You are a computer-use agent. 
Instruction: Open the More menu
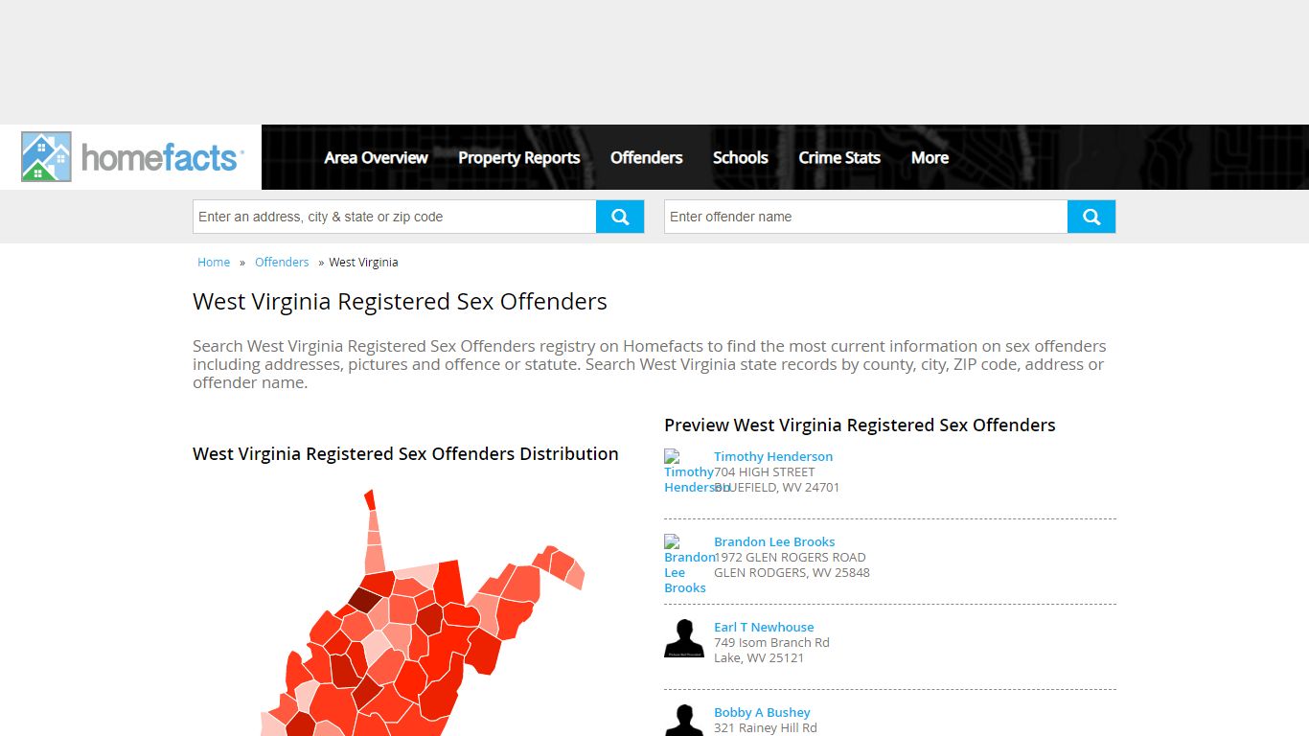coord(930,157)
